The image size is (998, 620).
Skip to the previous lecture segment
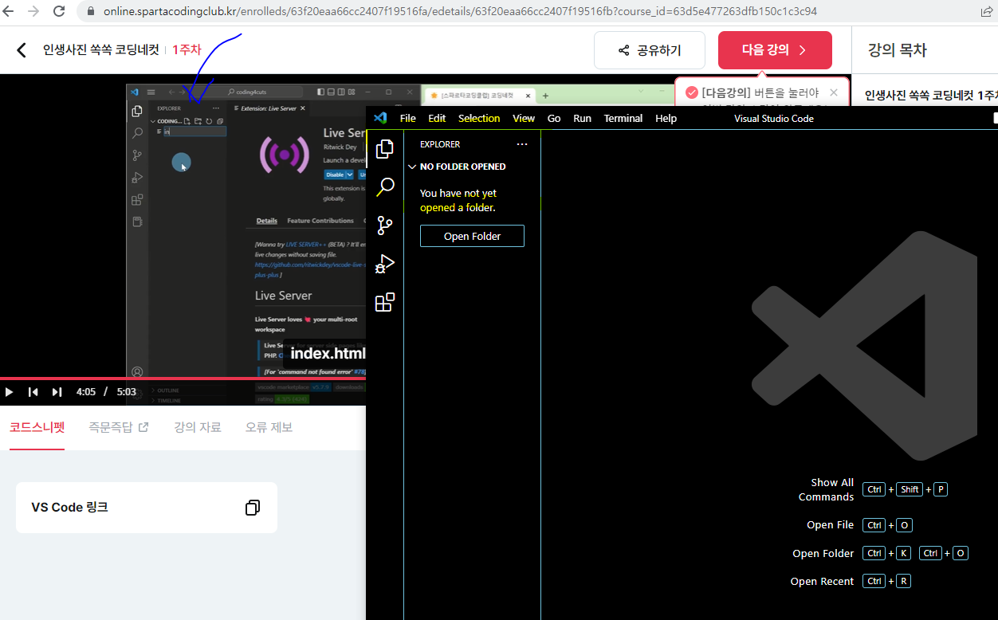33,391
